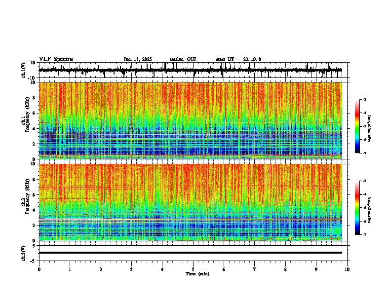Click the time axis tick label "6"
Image resolution: width=391 pixels, height=302 pixels.
(x=224, y=269)
